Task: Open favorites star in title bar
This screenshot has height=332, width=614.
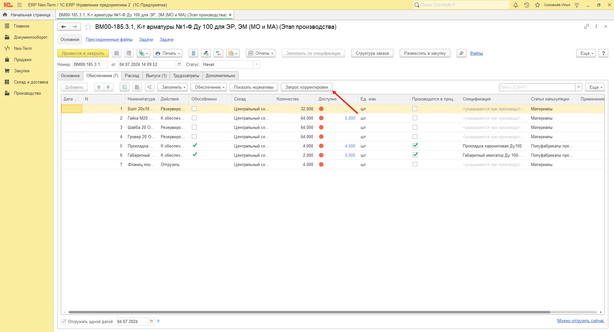Action: pyautogui.click(x=537, y=5)
